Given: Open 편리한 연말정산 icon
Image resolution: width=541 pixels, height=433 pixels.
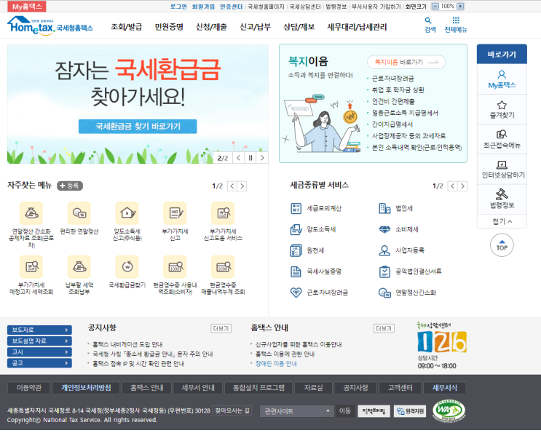Looking at the screenshot, I should pos(79,213).
